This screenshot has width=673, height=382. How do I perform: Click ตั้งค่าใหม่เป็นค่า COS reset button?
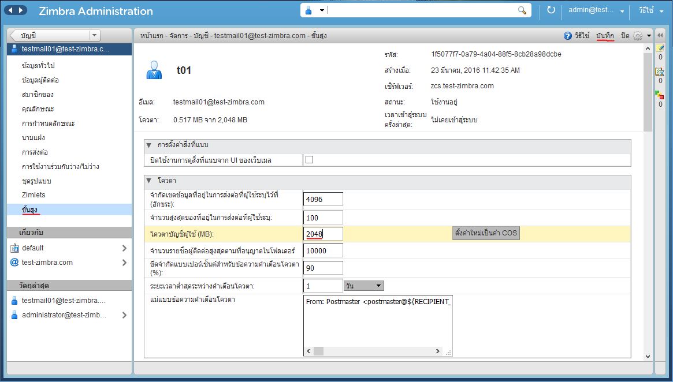486,233
